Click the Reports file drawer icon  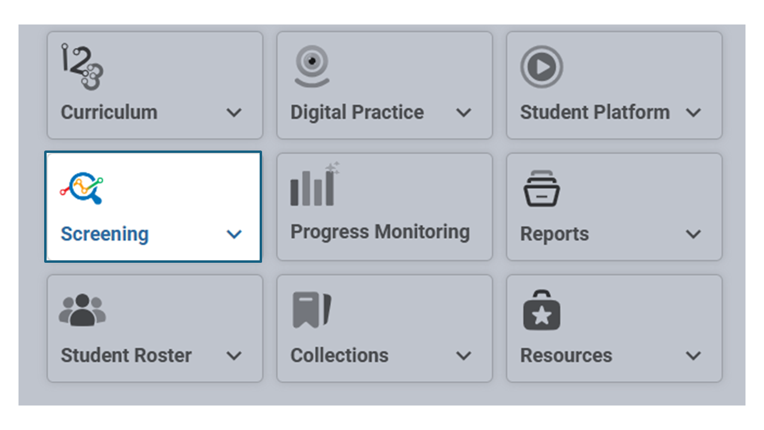[541, 189]
